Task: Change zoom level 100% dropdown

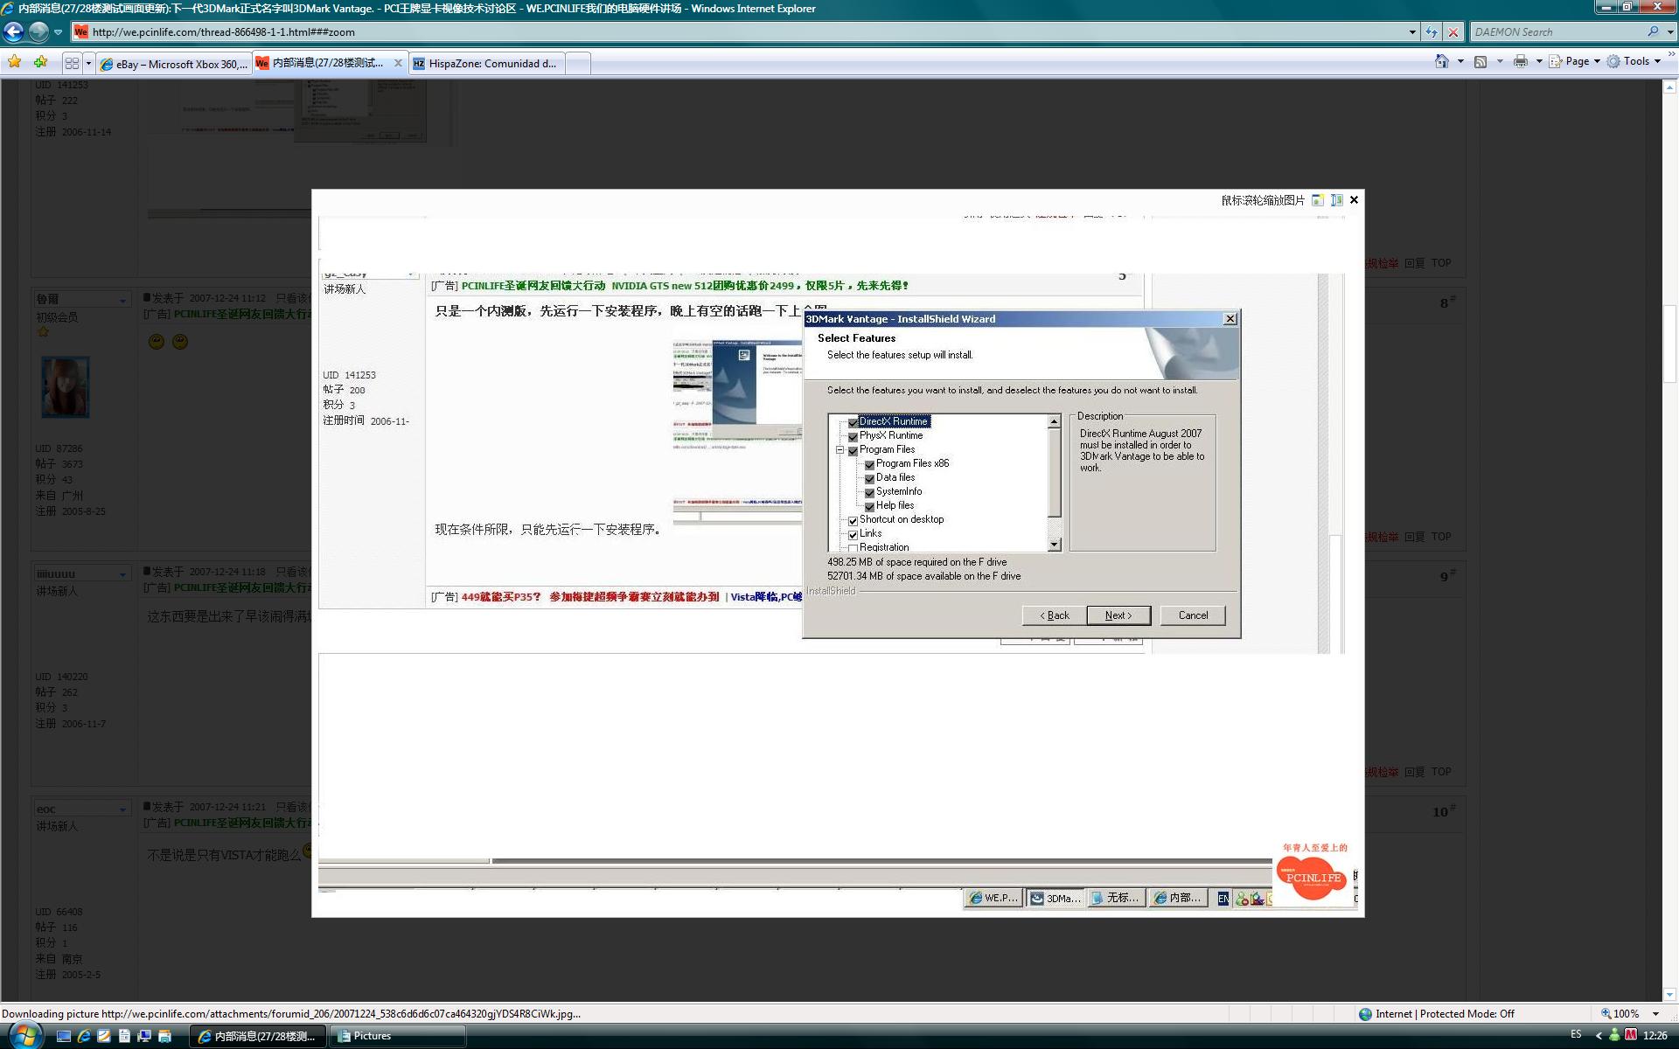Action: coord(1655,1014)
